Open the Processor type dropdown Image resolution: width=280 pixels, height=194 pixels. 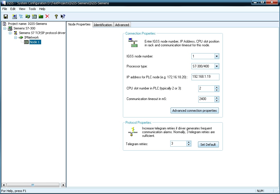[x=217, y=67]
